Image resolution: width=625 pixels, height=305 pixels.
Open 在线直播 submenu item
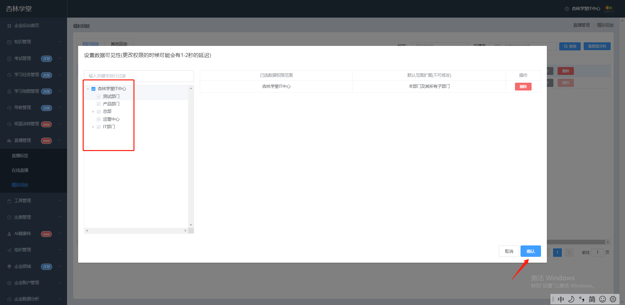click(20, 170)
